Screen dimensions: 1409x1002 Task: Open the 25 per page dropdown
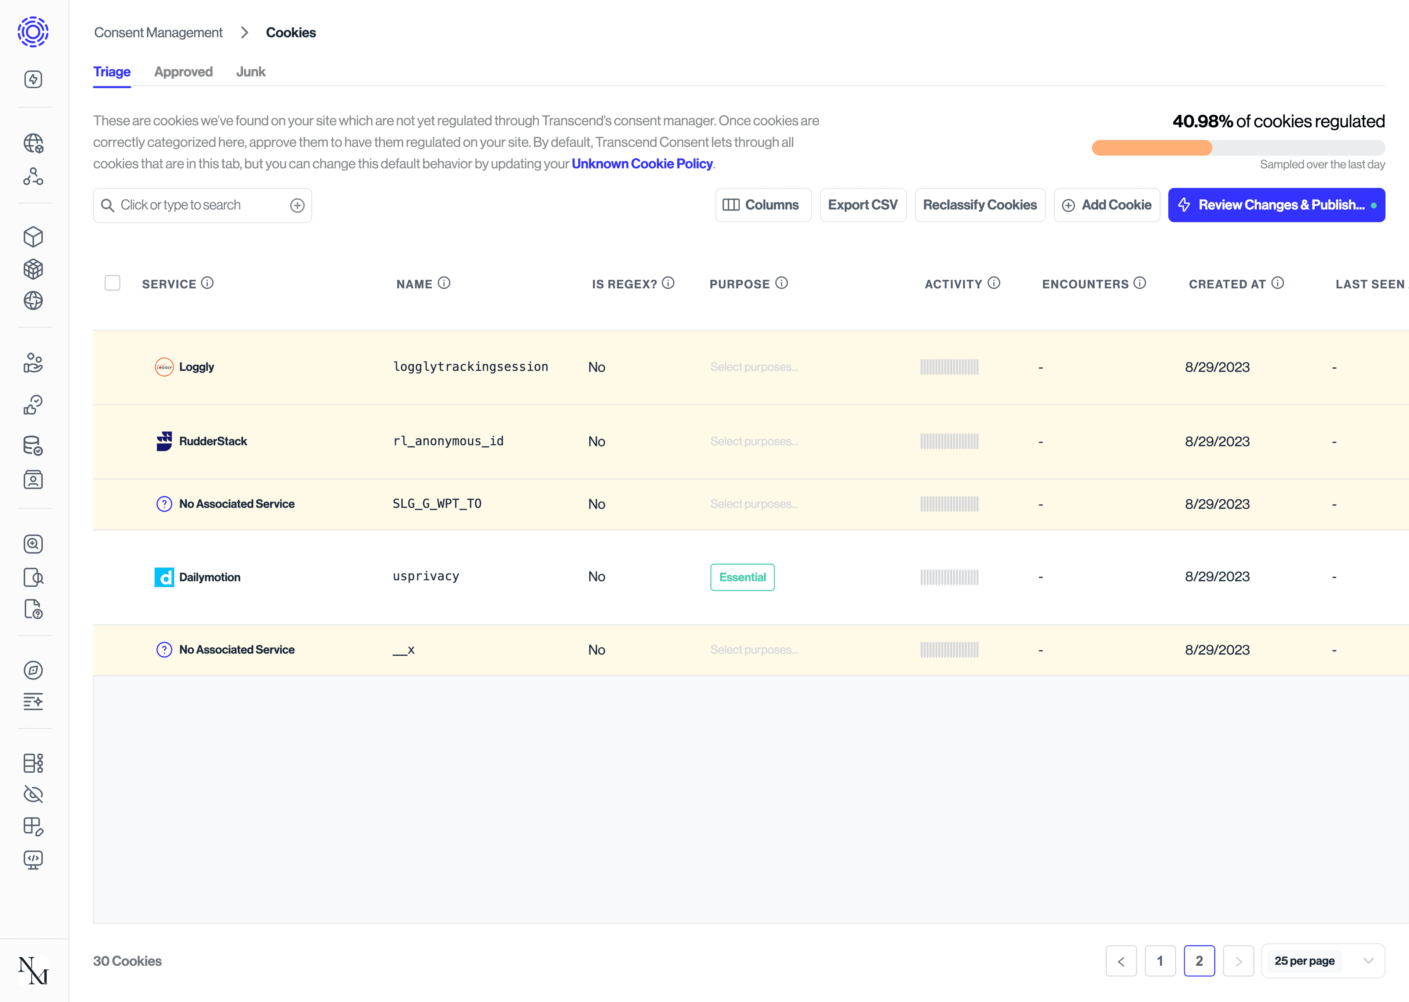(1323, 961)
